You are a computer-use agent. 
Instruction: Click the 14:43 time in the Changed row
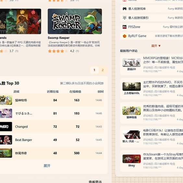pyautogui.click(x=99, y=127)
